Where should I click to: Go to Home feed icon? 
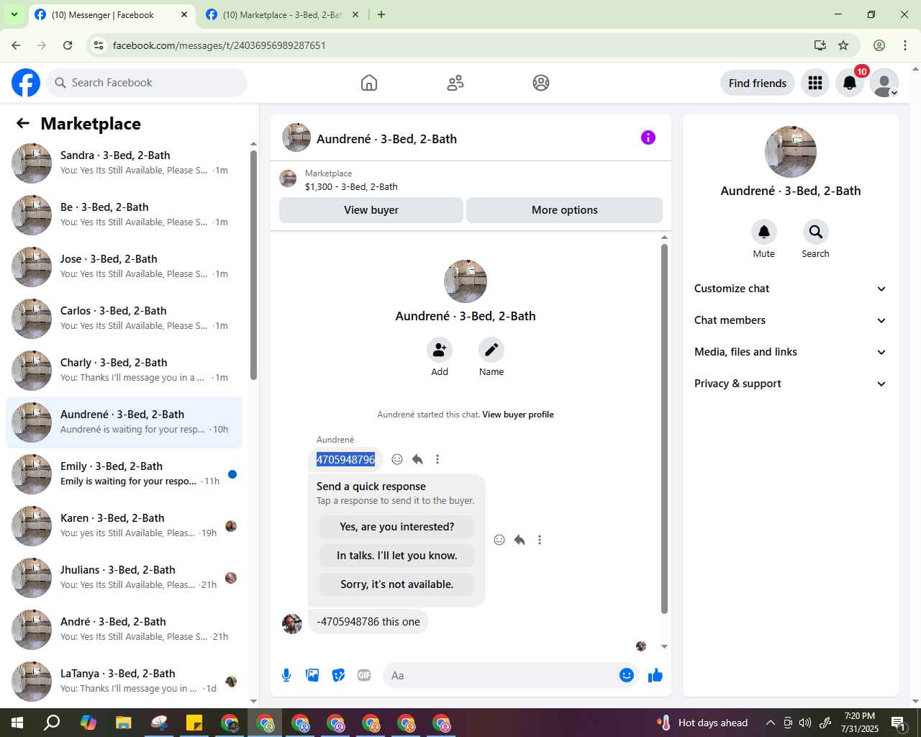click(369, 83)
